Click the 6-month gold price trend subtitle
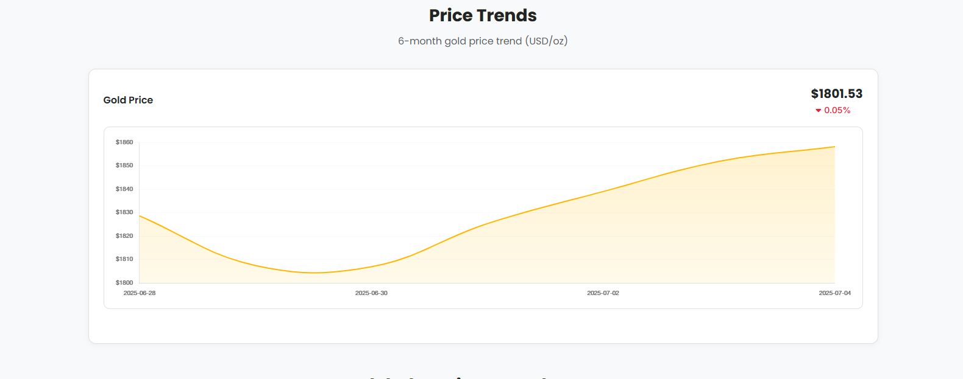Image resolution: width=963 pixels, height=379 pixels. coord(483,41)
